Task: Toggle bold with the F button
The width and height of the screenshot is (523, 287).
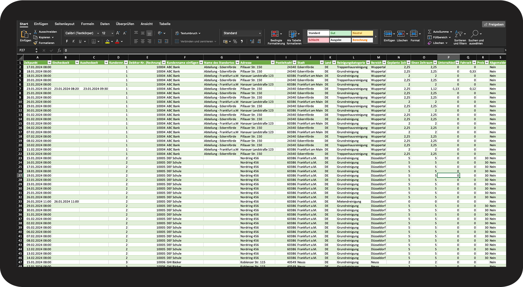Action: tap(67, 41)
